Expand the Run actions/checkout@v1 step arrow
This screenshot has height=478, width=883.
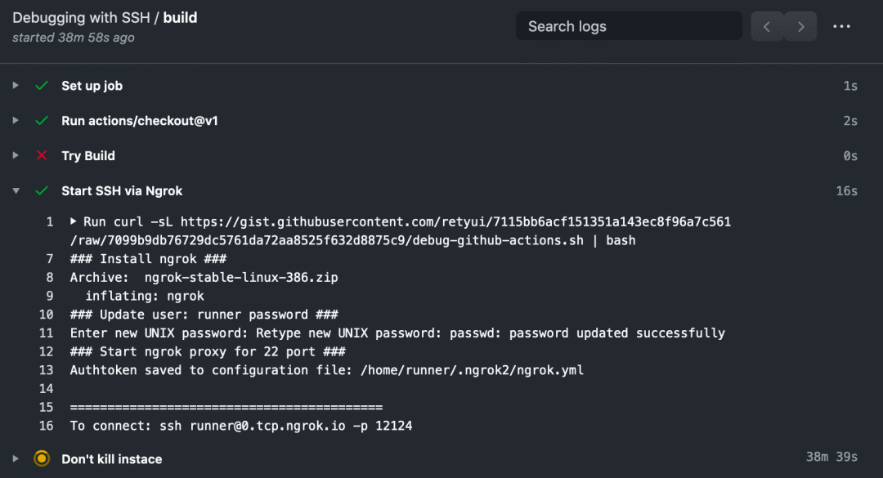[x=16, y=121]
